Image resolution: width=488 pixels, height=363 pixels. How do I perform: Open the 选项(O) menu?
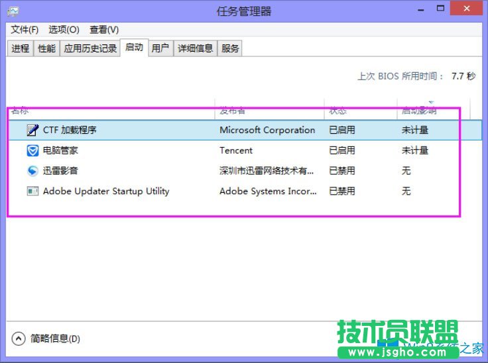coord(64,30)
